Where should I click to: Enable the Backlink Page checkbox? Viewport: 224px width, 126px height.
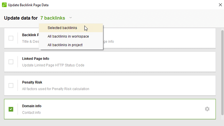[x=11, y=38]
